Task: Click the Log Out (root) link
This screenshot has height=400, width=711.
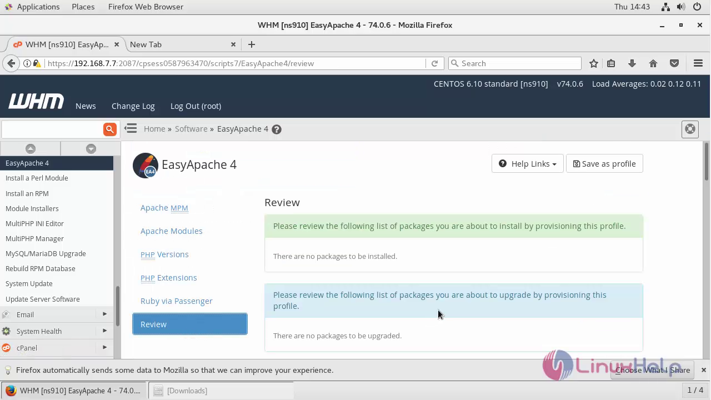Action: tap(196, 106)
